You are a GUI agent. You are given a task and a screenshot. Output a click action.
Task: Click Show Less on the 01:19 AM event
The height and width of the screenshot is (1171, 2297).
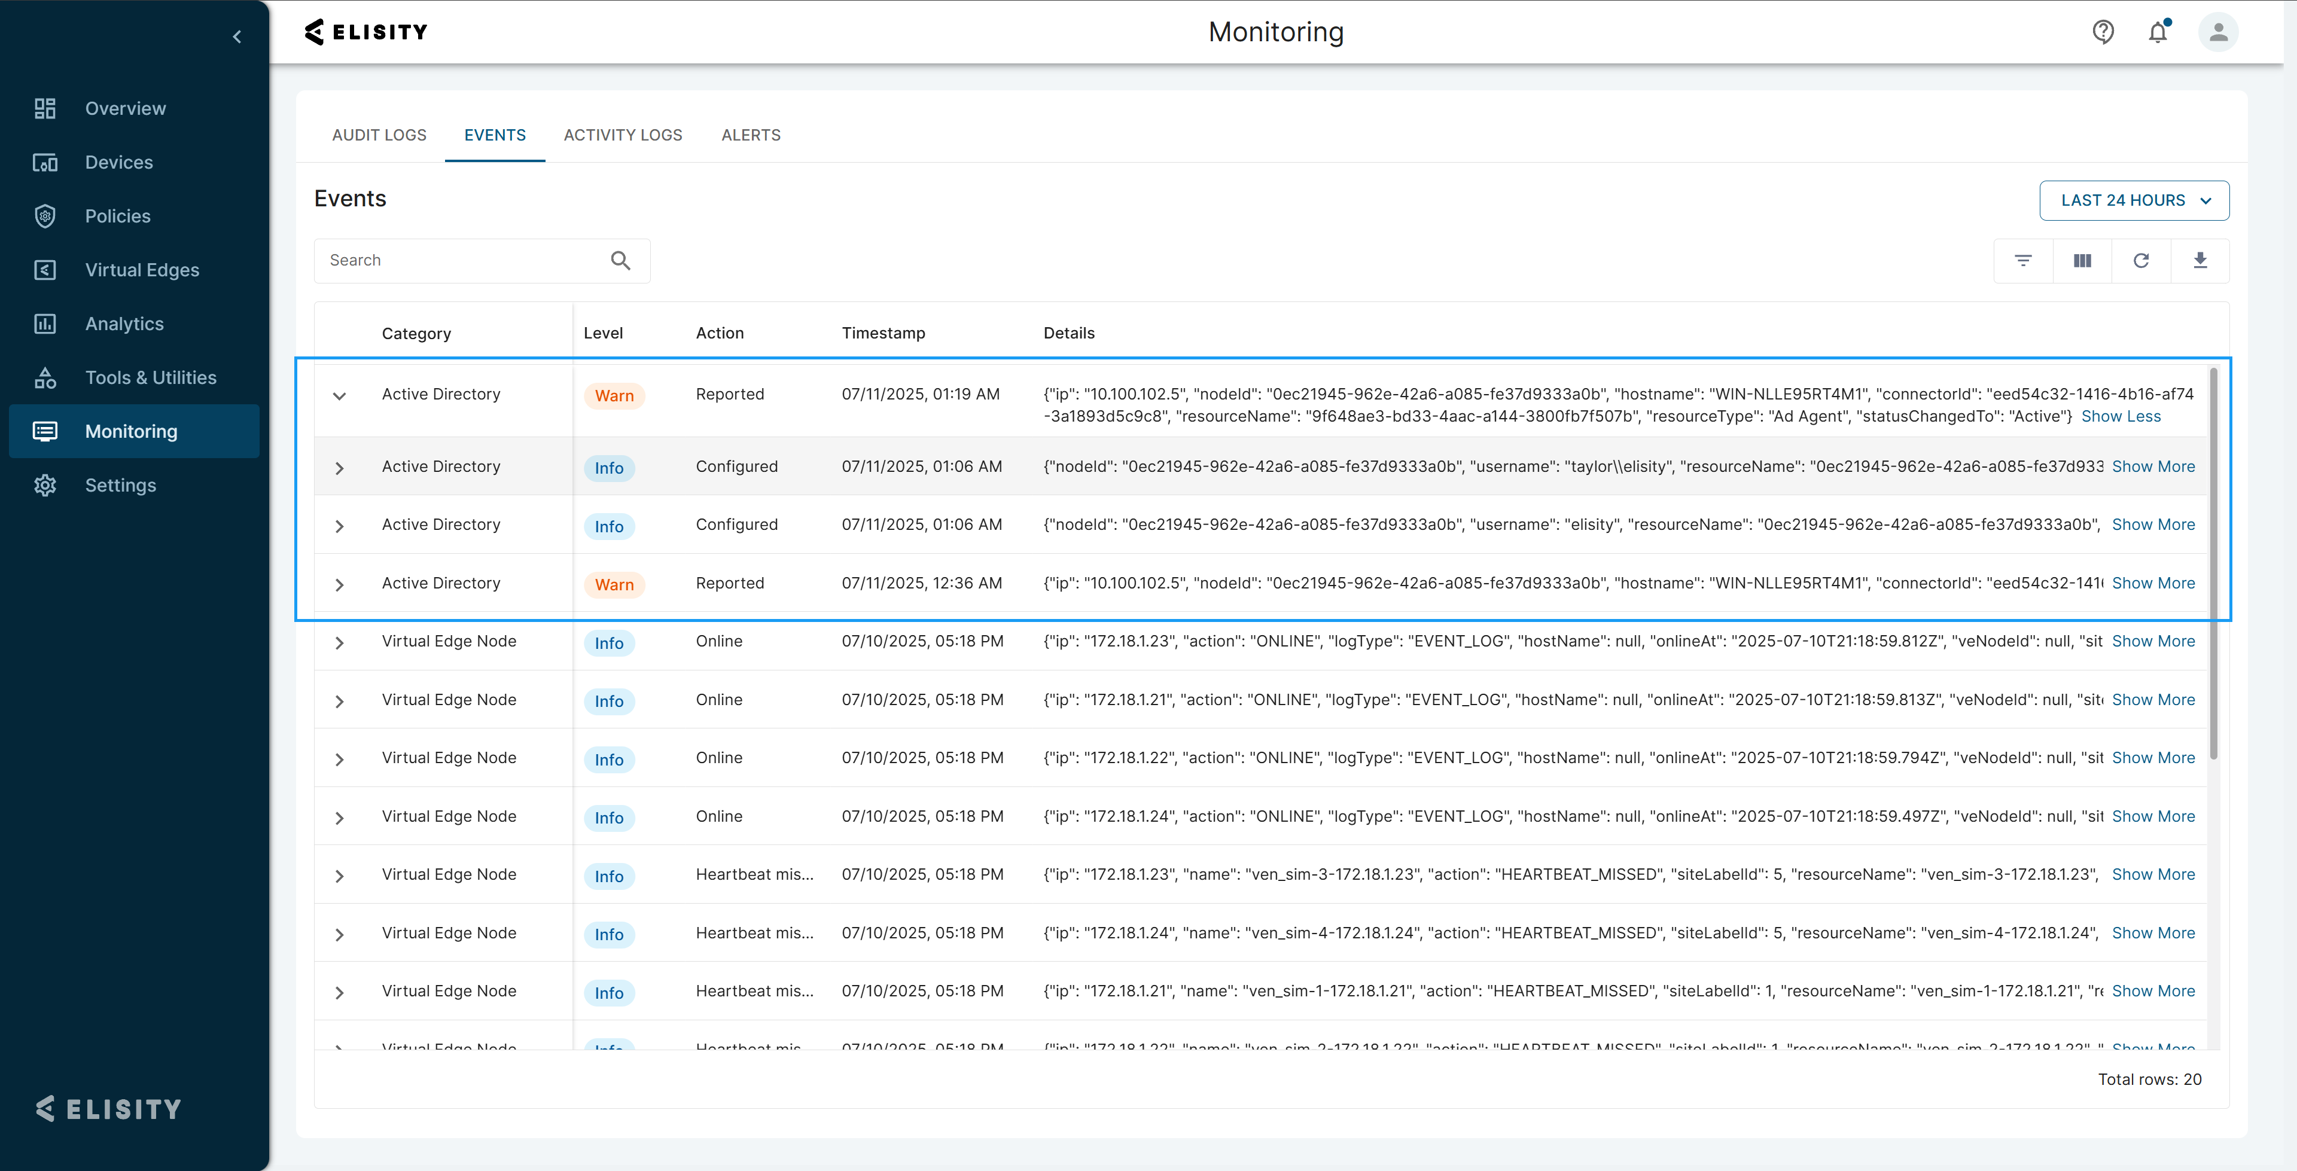coord(2121,416)
